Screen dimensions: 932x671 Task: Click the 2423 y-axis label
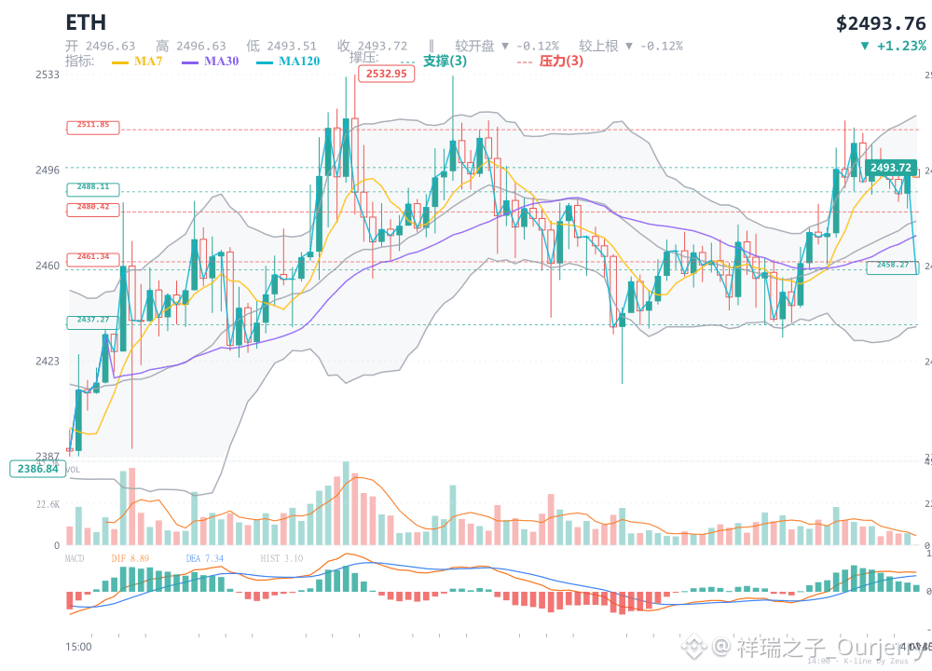pos(48,362)
